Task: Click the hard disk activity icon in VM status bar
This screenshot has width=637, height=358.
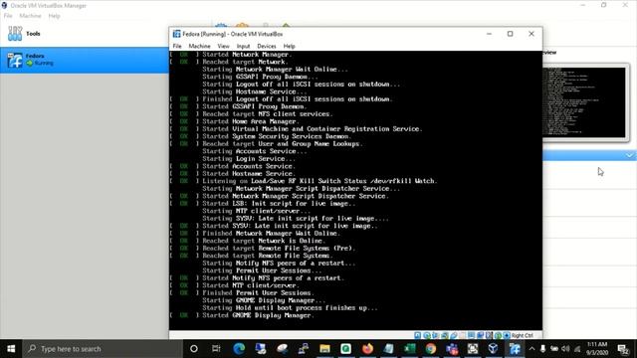Action: 417,335
